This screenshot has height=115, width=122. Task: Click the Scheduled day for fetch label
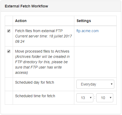click(x=34, y=82)
